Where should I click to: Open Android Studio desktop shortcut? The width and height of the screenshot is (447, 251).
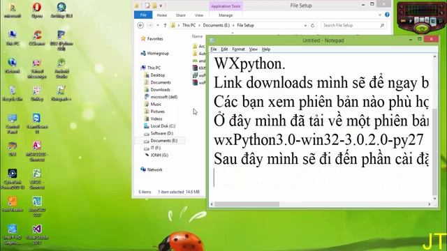click(x=61, y=68)
